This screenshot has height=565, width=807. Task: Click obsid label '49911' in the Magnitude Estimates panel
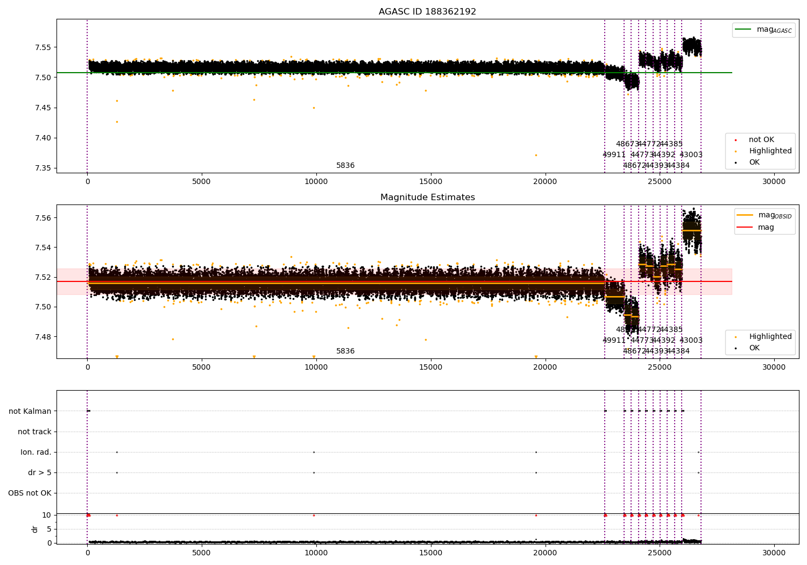(614, 341)
